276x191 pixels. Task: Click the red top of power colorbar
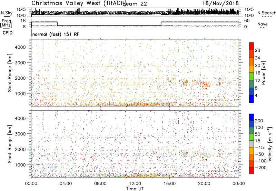coord(252,46)
